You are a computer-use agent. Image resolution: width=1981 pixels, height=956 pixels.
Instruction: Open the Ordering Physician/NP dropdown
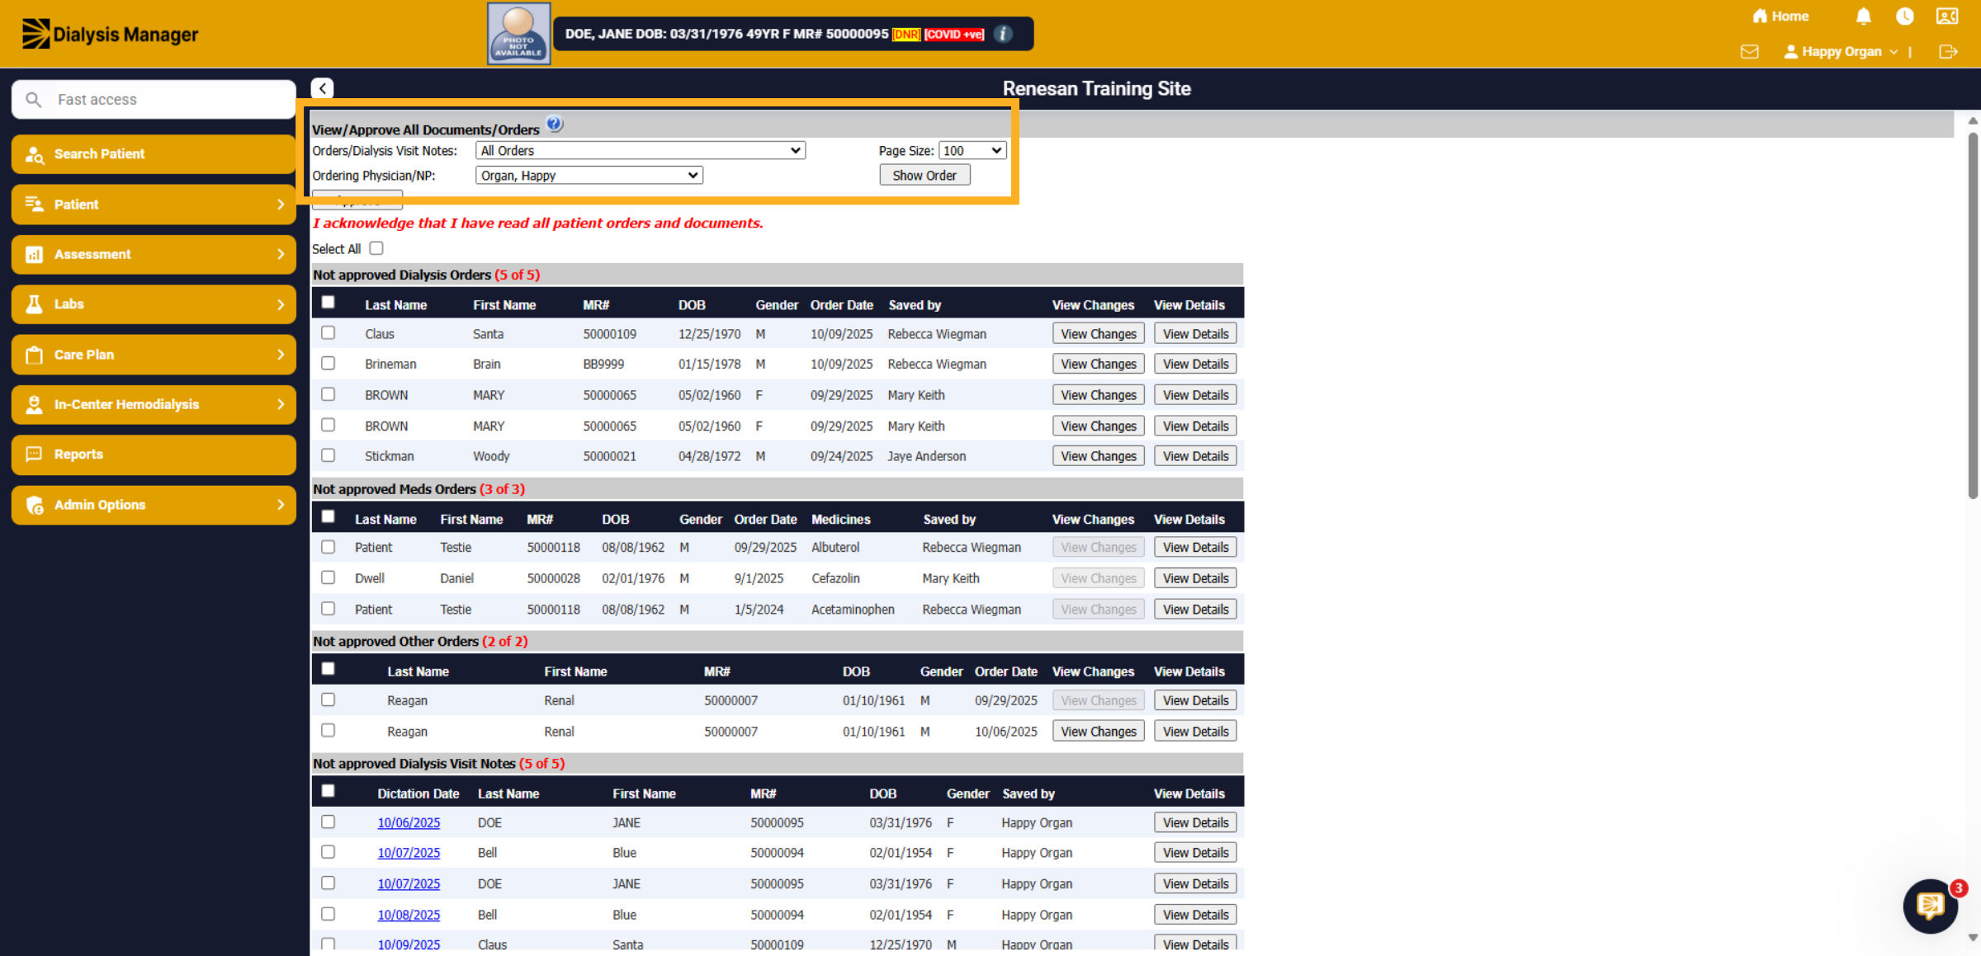[x=589, y=176]
